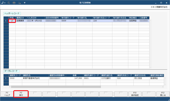Click the 譲渡先利用者番号 column header
170x101 pixels.
point(57,75)
